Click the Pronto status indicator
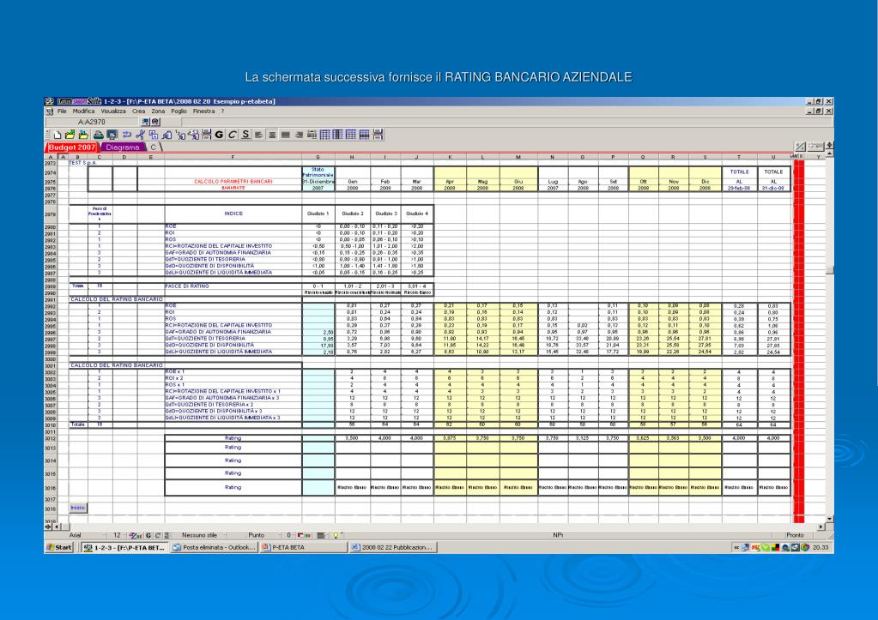This screenshot has height=620, width=878. point(795,535)
